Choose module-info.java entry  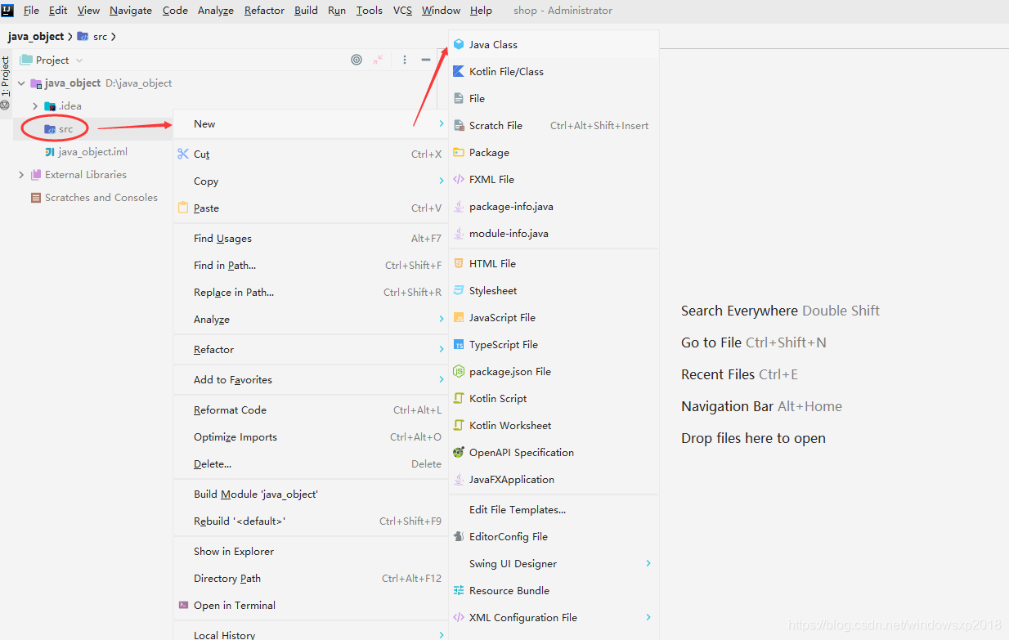pos(554,234)
